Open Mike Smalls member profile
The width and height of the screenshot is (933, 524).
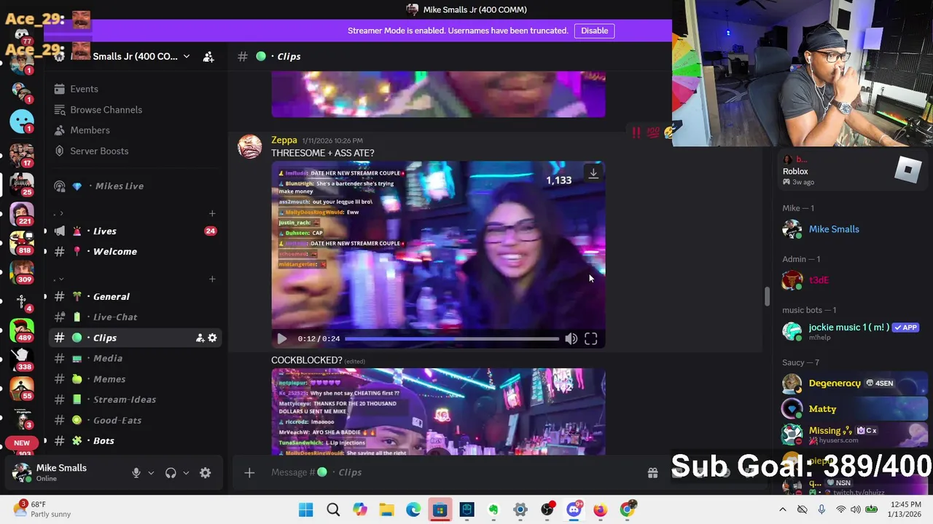pyautogui.click(x=834, y=229)
